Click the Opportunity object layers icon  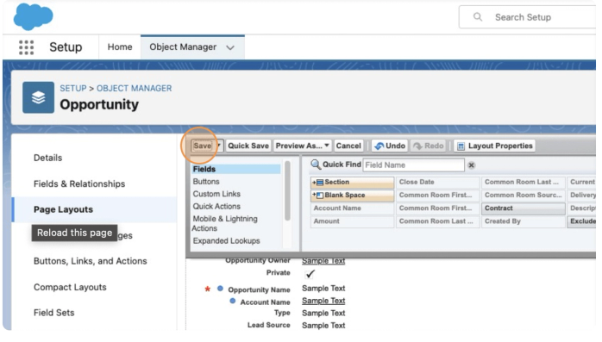point(39,97)
